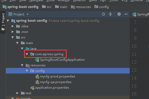This screenshot has height=99, width=149.
Task: Open the Navigate menu
Action: click(36, 1)
